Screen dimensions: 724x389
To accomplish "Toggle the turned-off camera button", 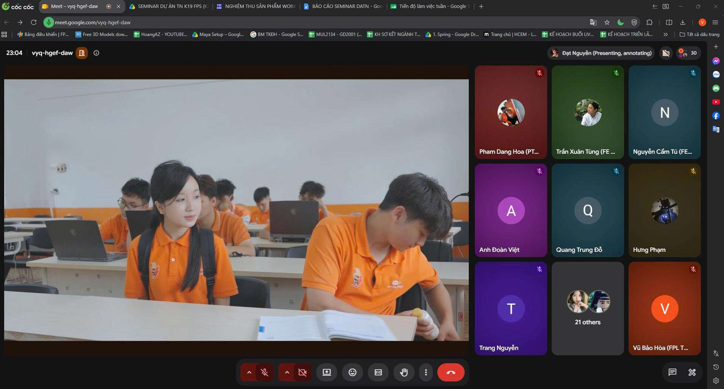I will pos(302,372).
